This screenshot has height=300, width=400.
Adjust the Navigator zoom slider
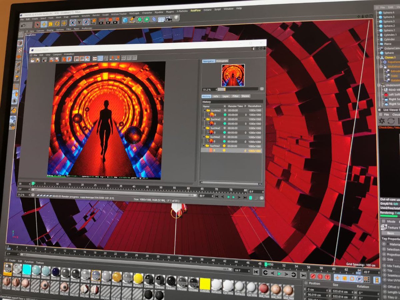(238, 89)
